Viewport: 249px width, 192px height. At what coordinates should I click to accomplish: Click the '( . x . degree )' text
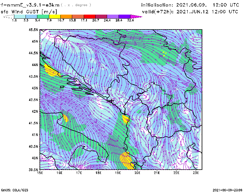pos(76,5)
